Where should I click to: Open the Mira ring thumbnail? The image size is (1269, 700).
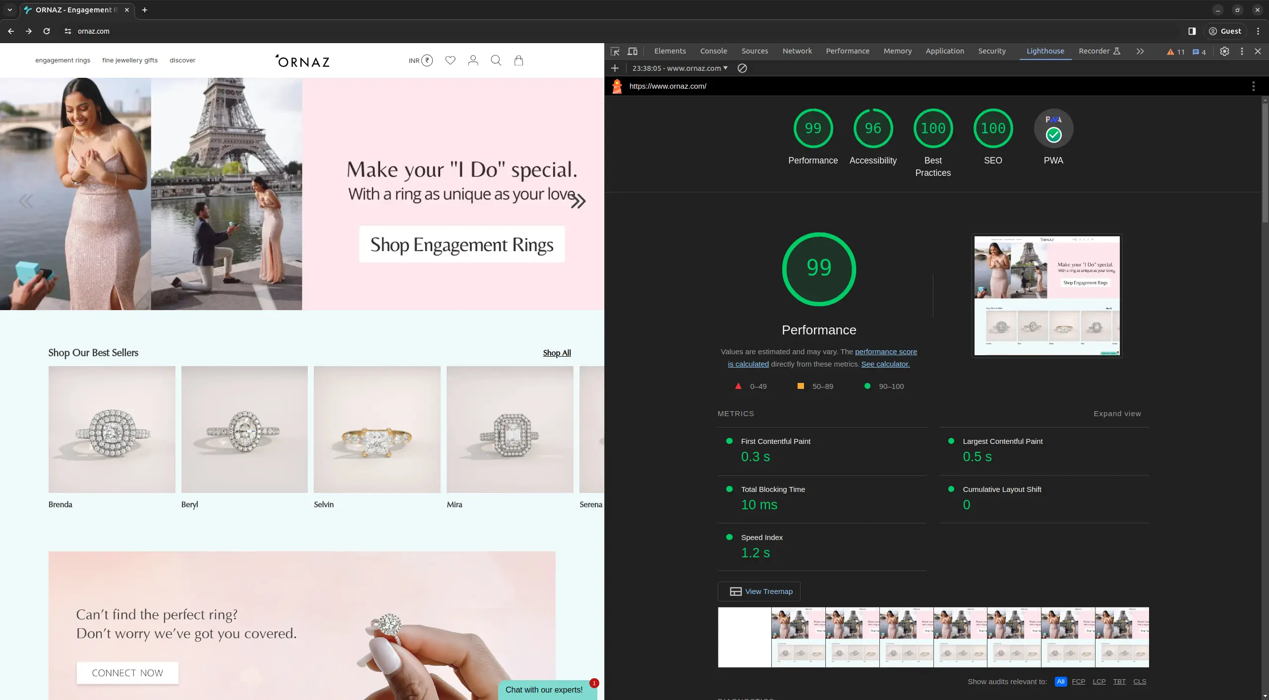[x=510, y=430]
